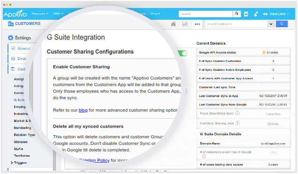Open the blog link
This screenshot has width=298, height=174.
click(83, 110)
